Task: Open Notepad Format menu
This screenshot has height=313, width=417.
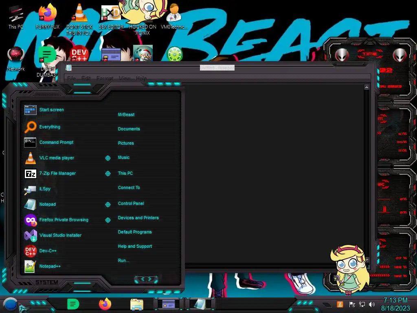Action: tap(105, 78)
